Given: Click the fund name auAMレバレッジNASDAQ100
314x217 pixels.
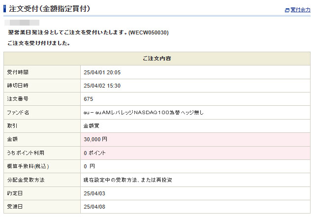Looking at the screenshot, I should coord(143,113).
